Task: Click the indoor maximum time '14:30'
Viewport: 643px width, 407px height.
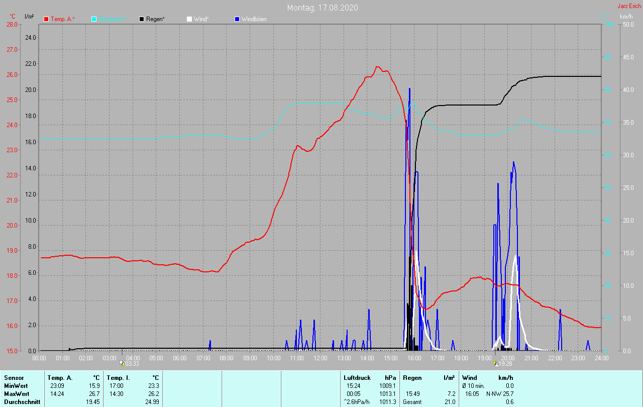Action: tap(116, 393)
